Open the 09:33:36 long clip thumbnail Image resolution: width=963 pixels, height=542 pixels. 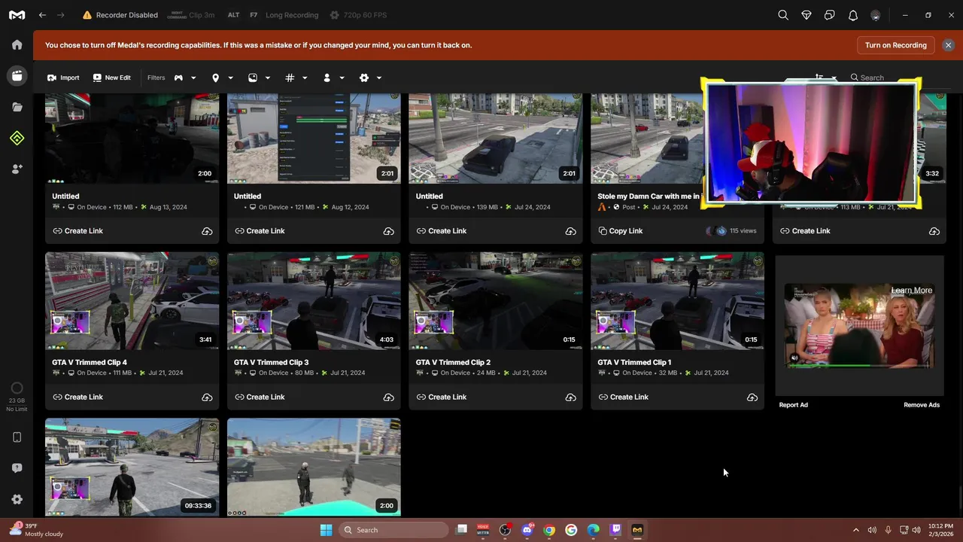tap(132, 467)
